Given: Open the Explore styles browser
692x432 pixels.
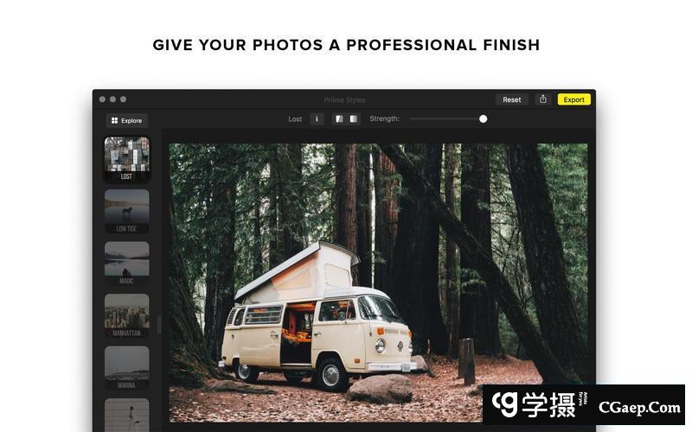Looking at the screenshot, I should [x=126, y=120].
